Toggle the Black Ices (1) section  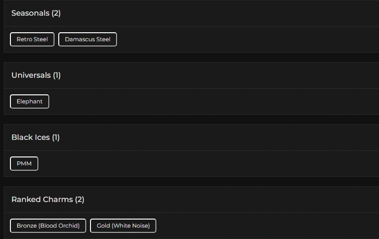(189, 138)
